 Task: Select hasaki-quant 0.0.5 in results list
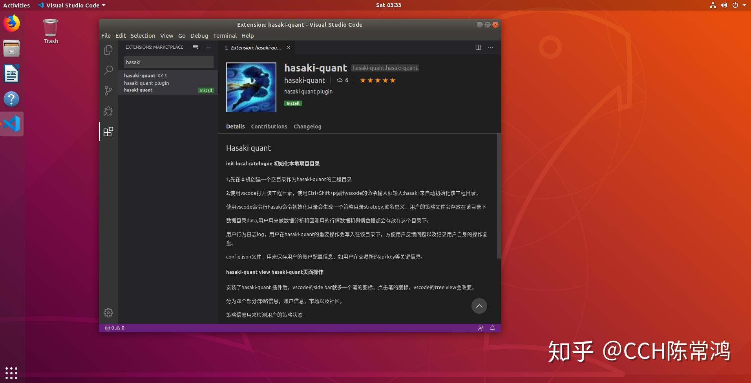[168, 82]
